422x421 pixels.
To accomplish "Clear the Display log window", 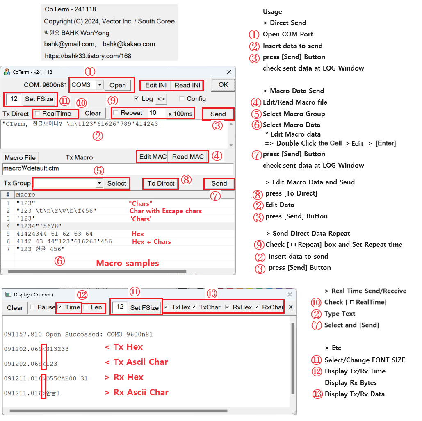I will [15, 308].
